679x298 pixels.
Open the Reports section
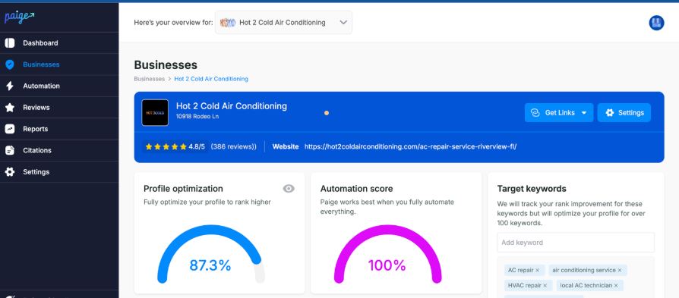click(59, 129)
